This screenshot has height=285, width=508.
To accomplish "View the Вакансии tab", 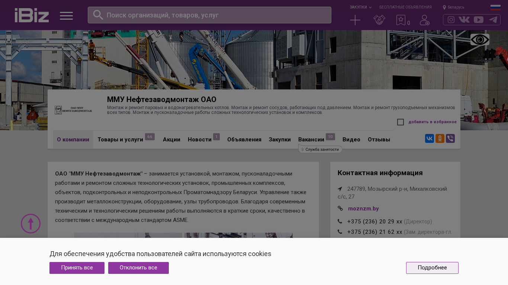I will pos(311,140).
